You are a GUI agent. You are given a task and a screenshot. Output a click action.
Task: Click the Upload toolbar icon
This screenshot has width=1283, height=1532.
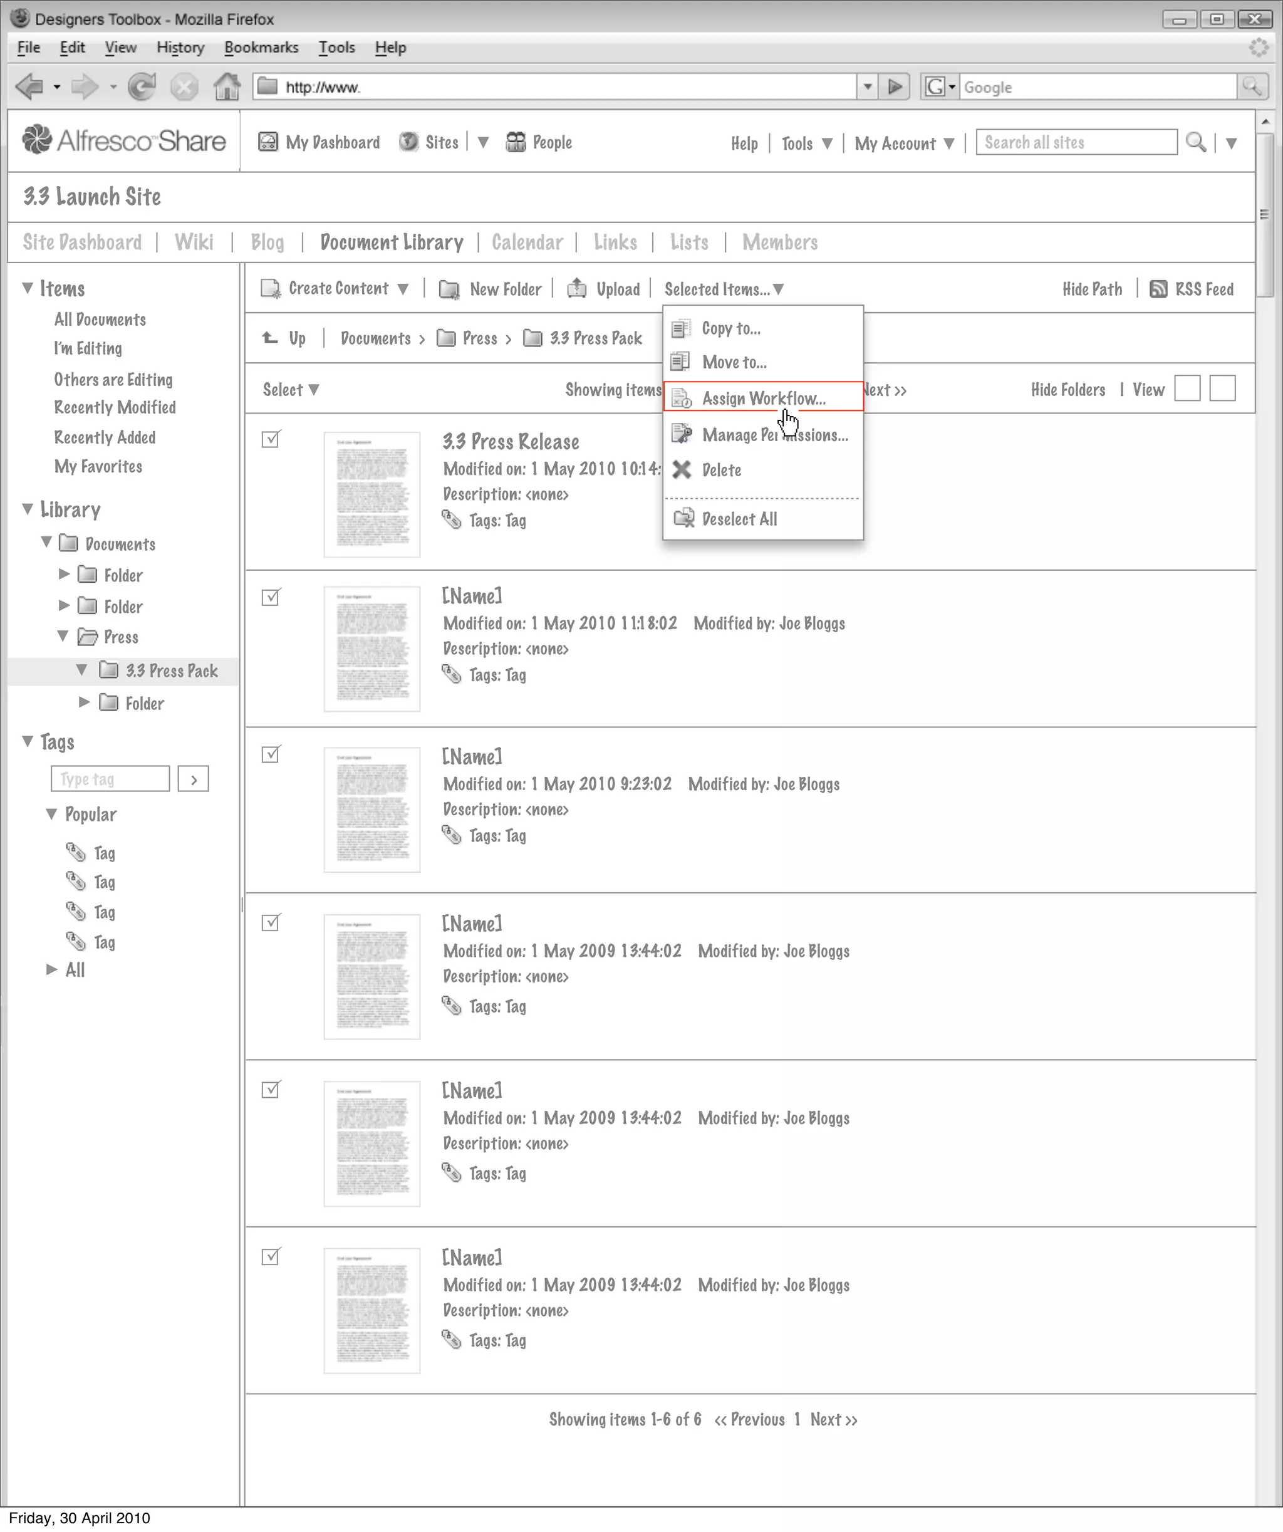coord(577,289)
